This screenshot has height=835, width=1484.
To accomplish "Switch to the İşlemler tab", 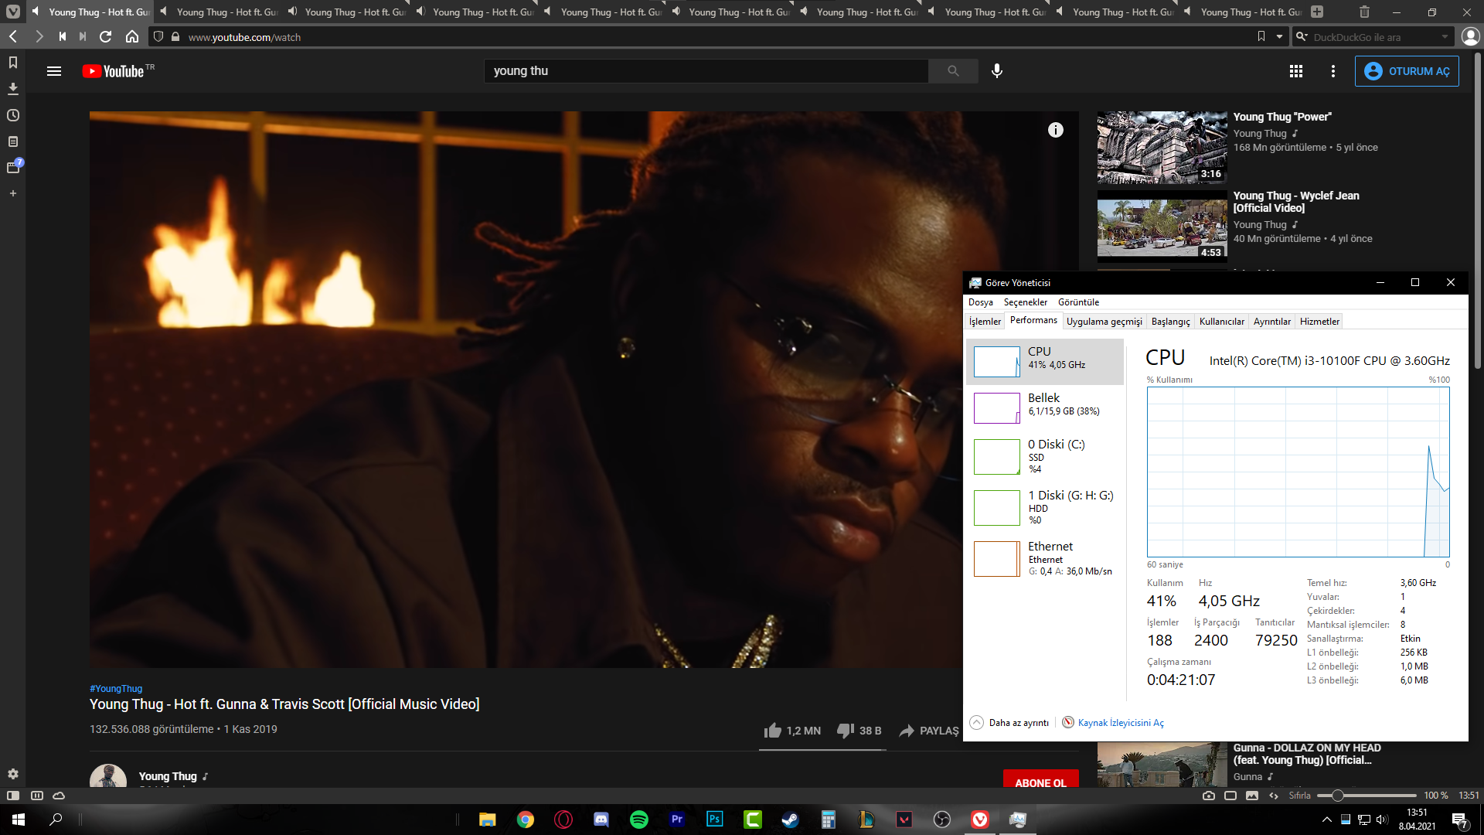I will coord(985,322).
